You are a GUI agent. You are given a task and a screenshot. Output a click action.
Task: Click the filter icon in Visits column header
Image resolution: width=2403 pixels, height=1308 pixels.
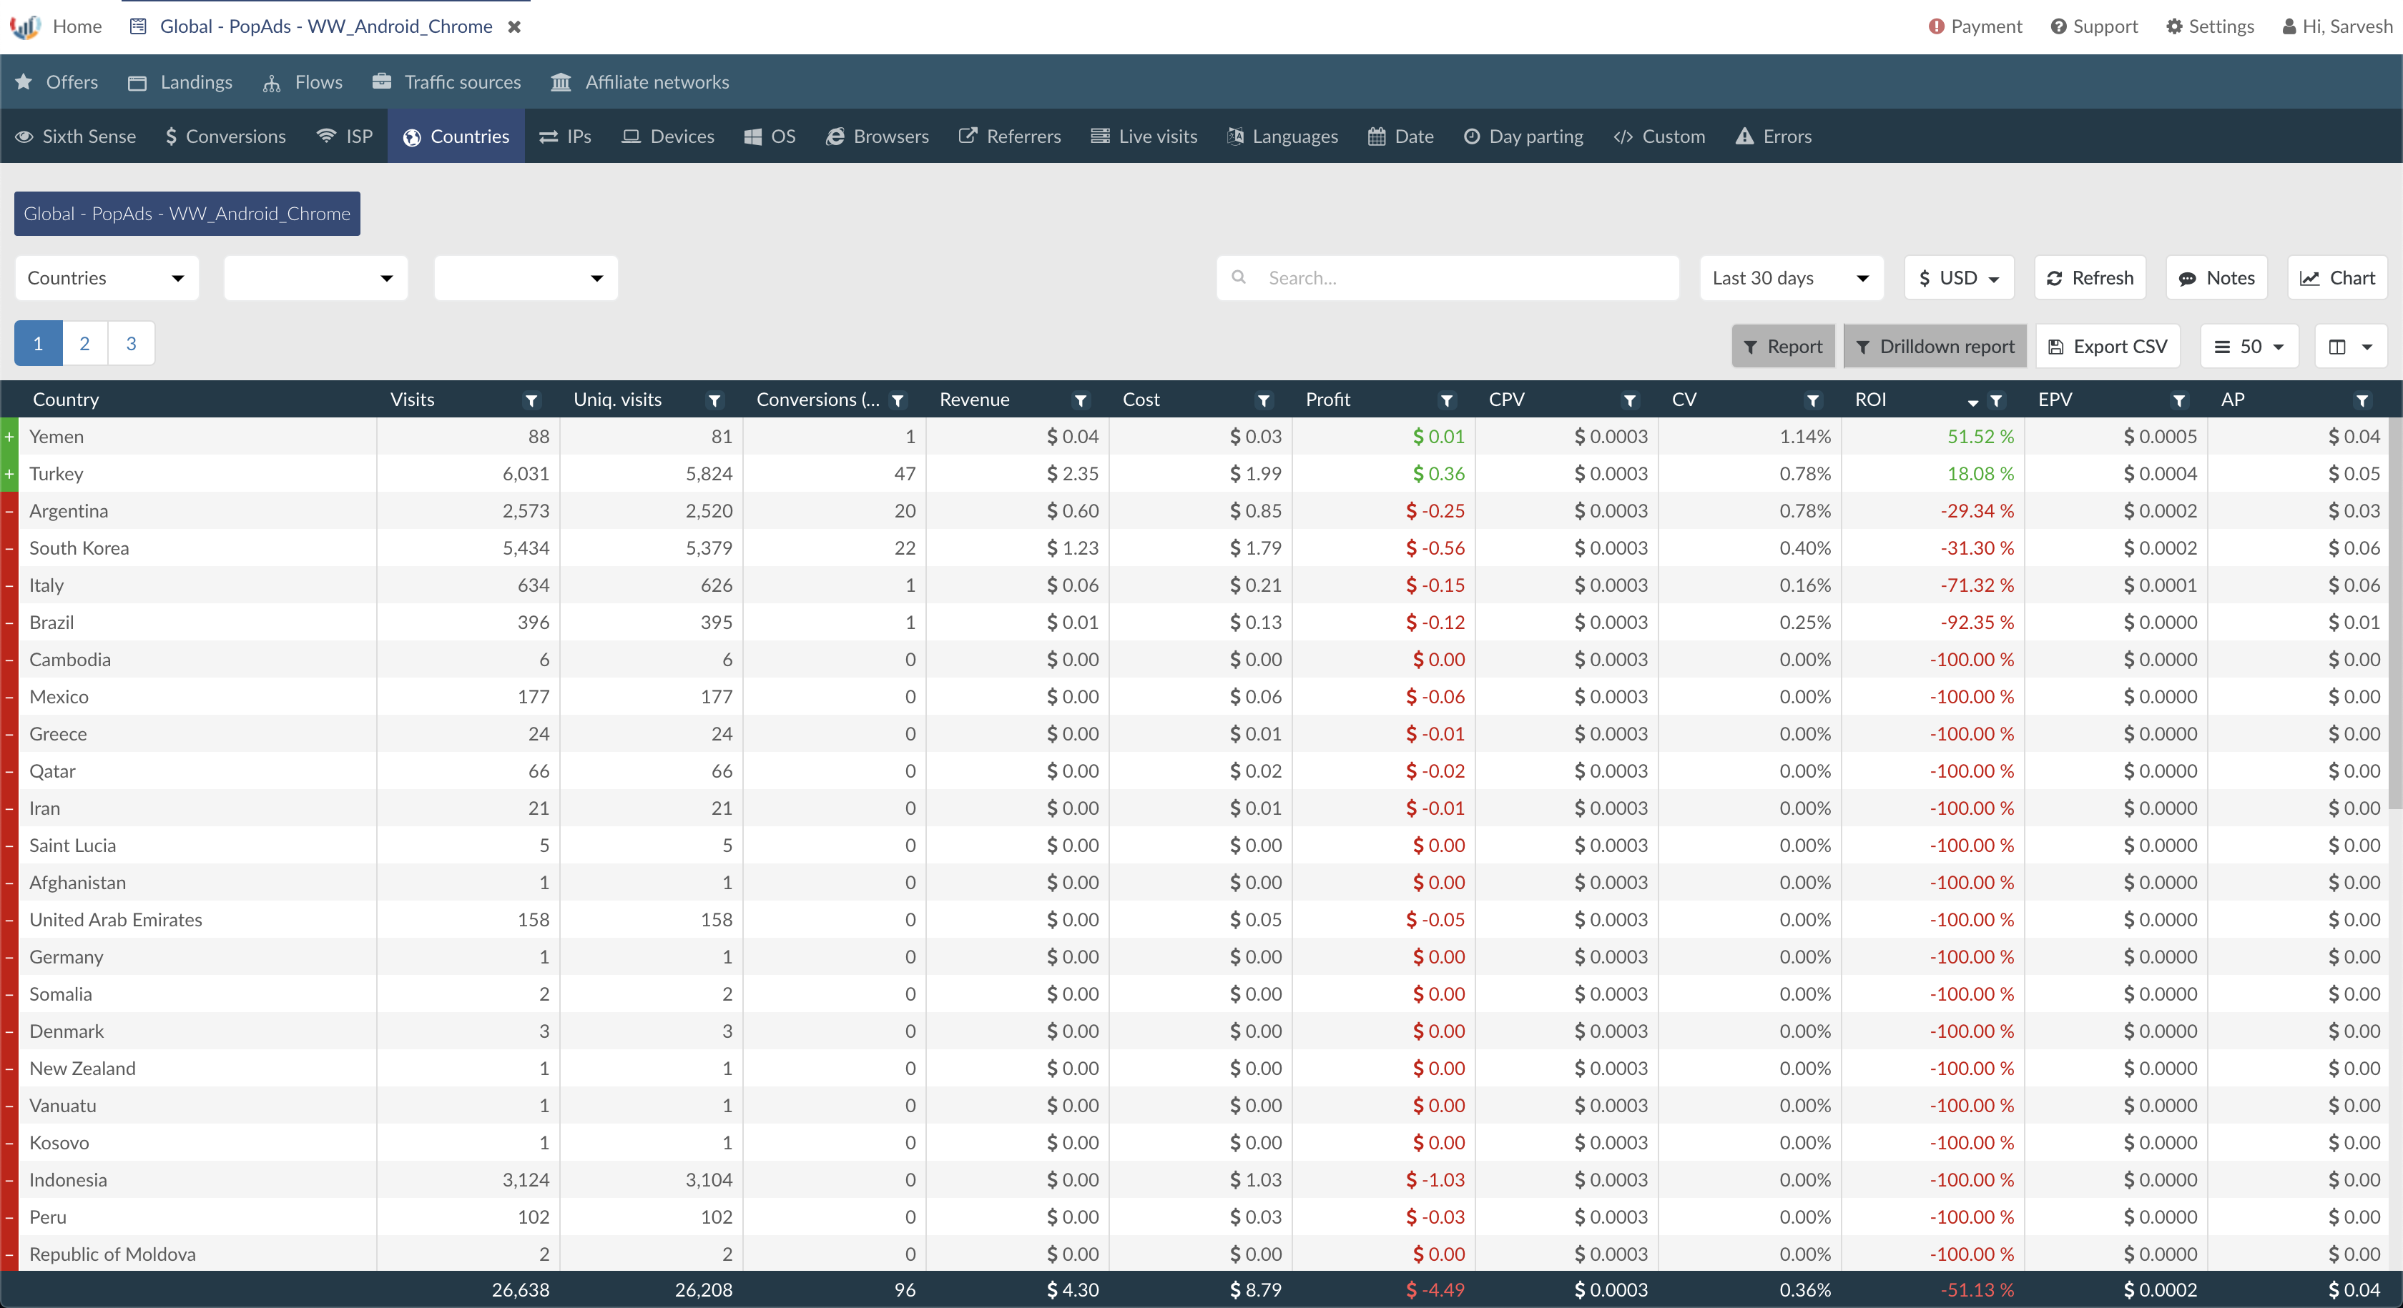531,400
